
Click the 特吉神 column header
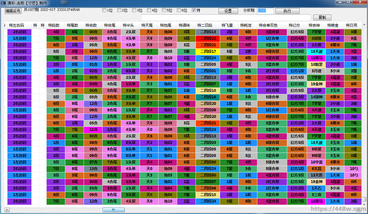tap(315, 25)
